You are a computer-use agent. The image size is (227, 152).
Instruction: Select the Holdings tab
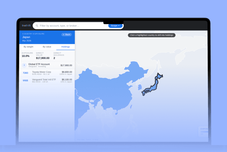65,47
